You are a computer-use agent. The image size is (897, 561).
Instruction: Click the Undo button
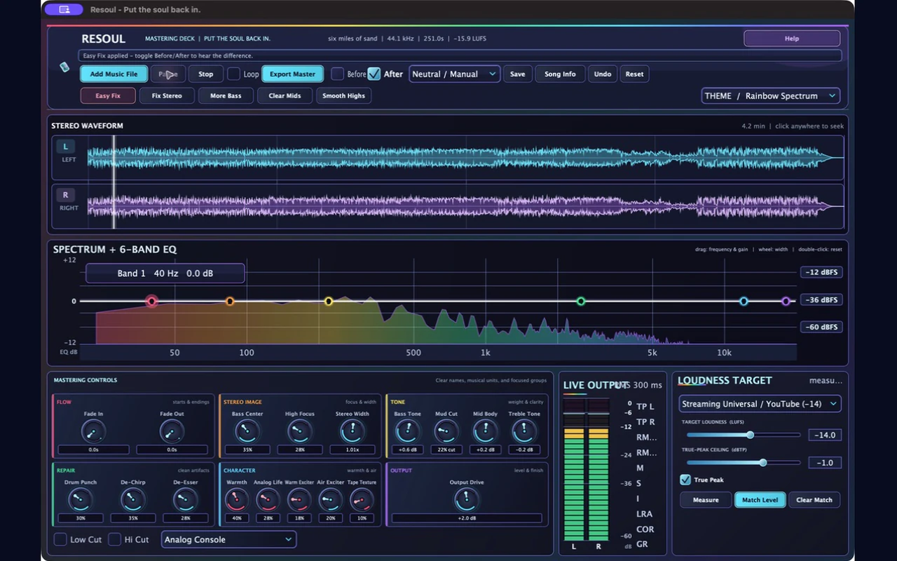[x=603, y=74]
